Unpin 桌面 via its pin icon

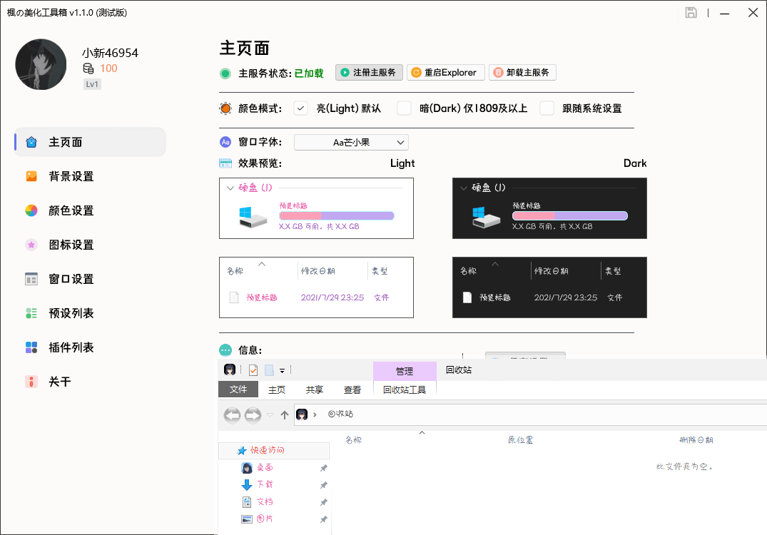click(323, 468)
